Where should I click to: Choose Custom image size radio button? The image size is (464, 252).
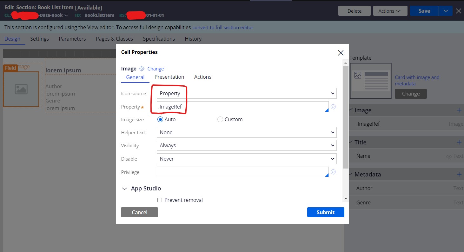(x=220, y=119)
